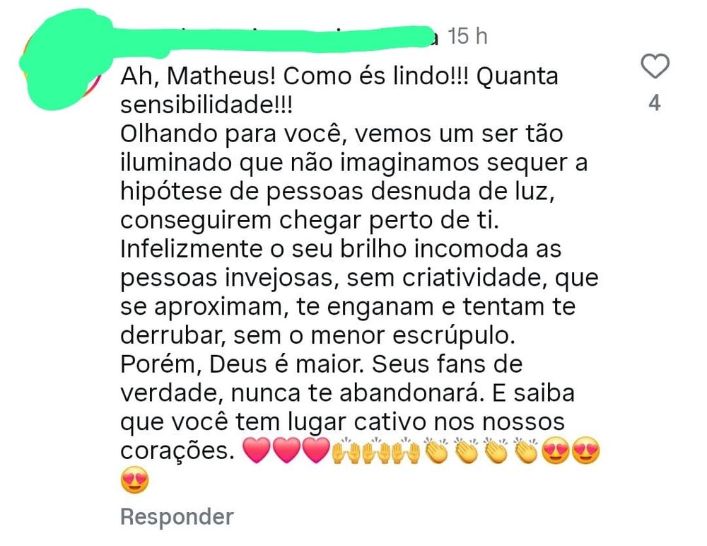Click the first clapping hands emoji
The width and height of the screenshot is (707, 546).
tap(436, 451)
